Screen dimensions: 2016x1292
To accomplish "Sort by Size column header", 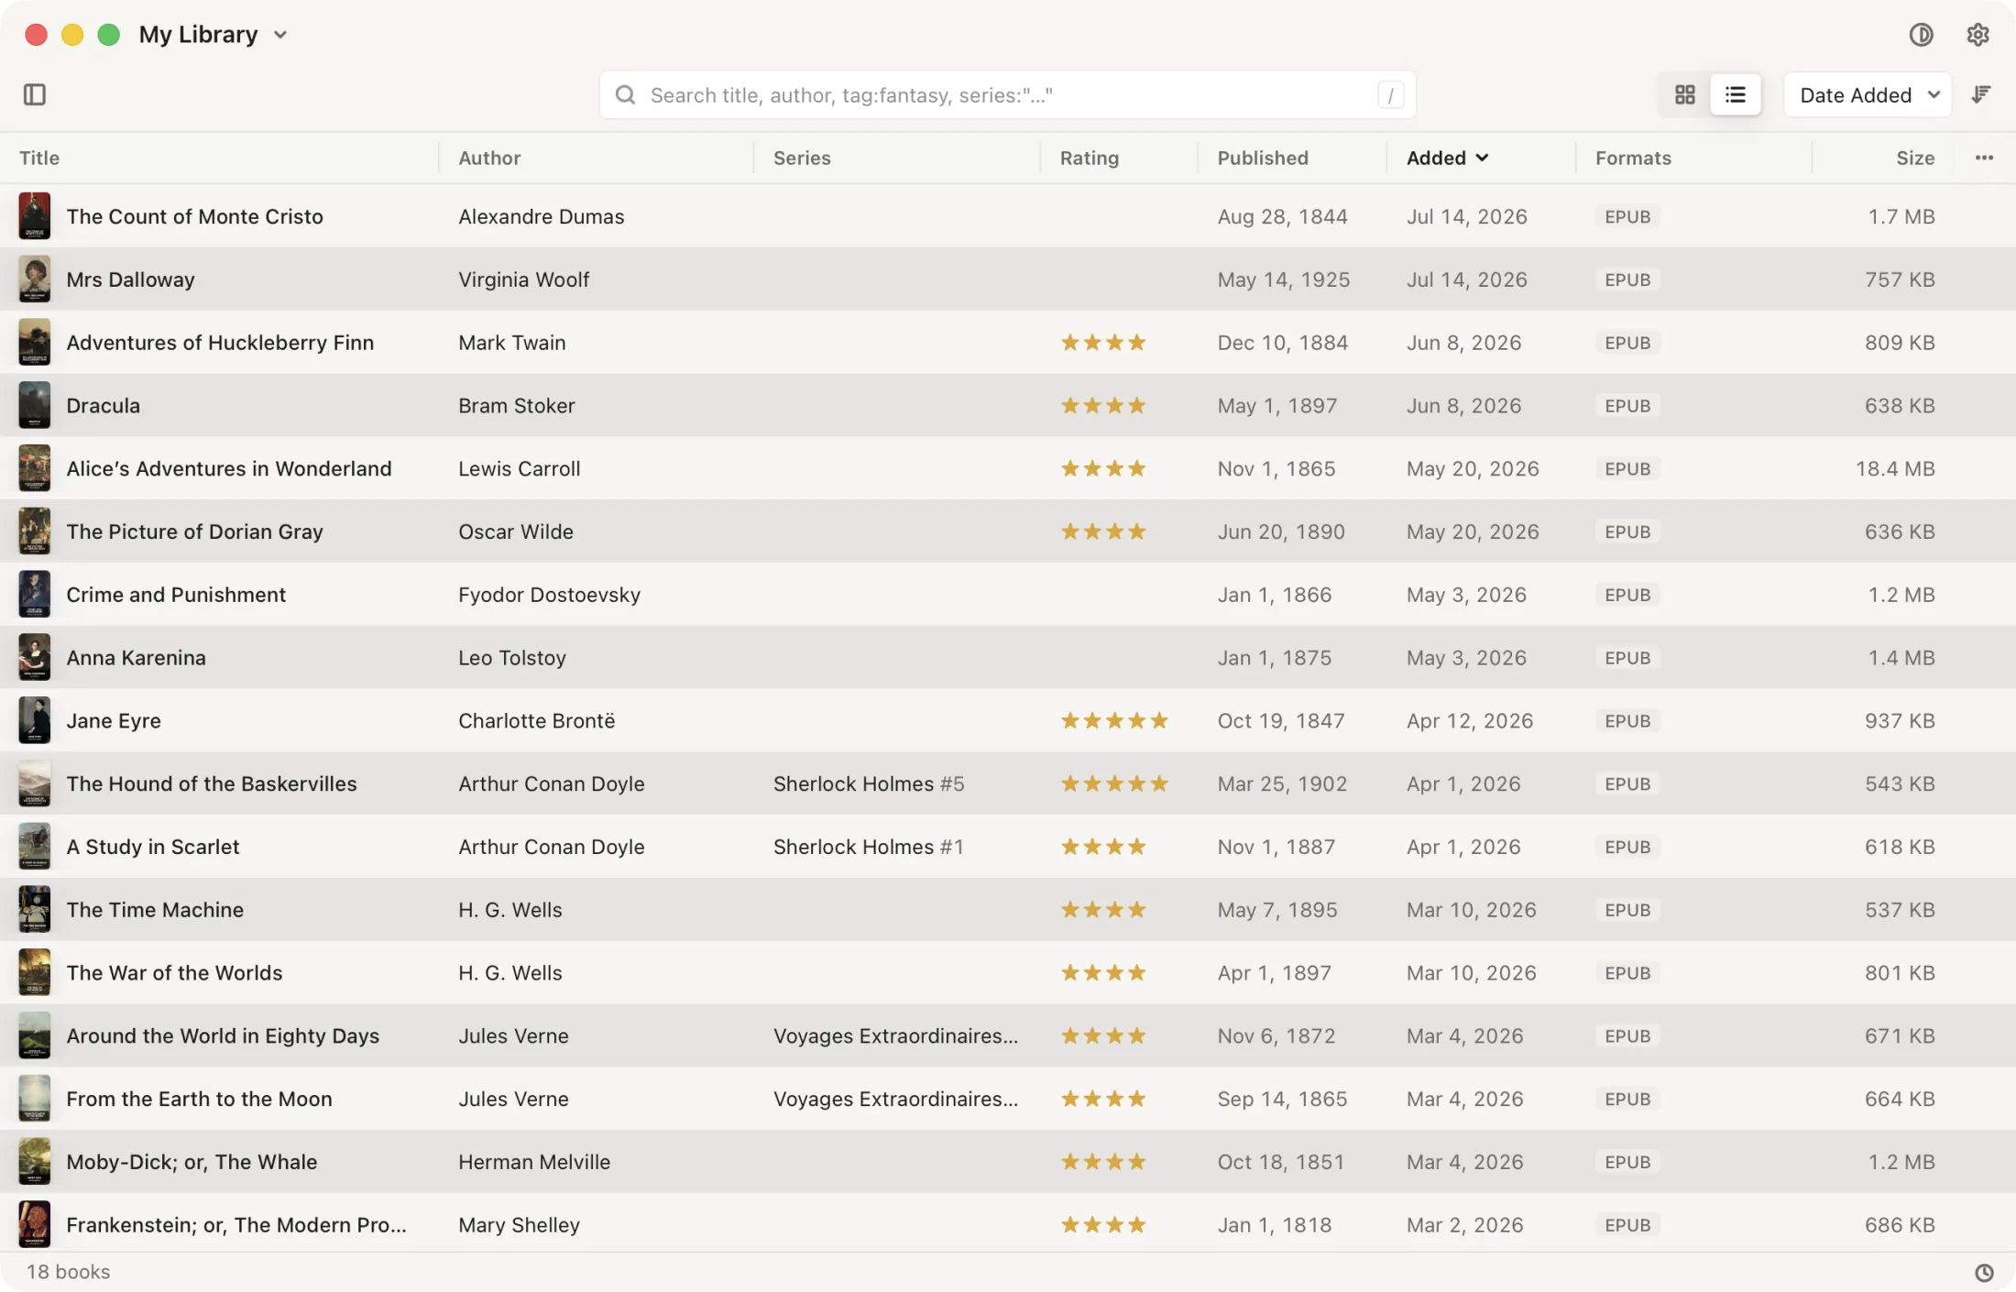I will click(1915, 158).
